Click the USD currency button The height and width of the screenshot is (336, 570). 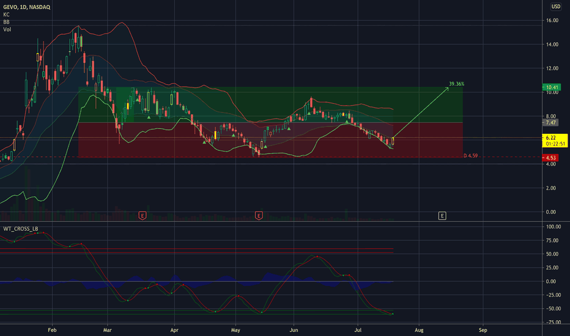point(556,7)
